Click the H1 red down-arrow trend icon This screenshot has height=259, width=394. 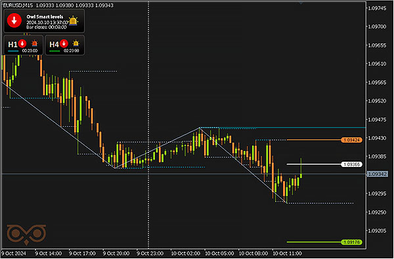[22, 43]
